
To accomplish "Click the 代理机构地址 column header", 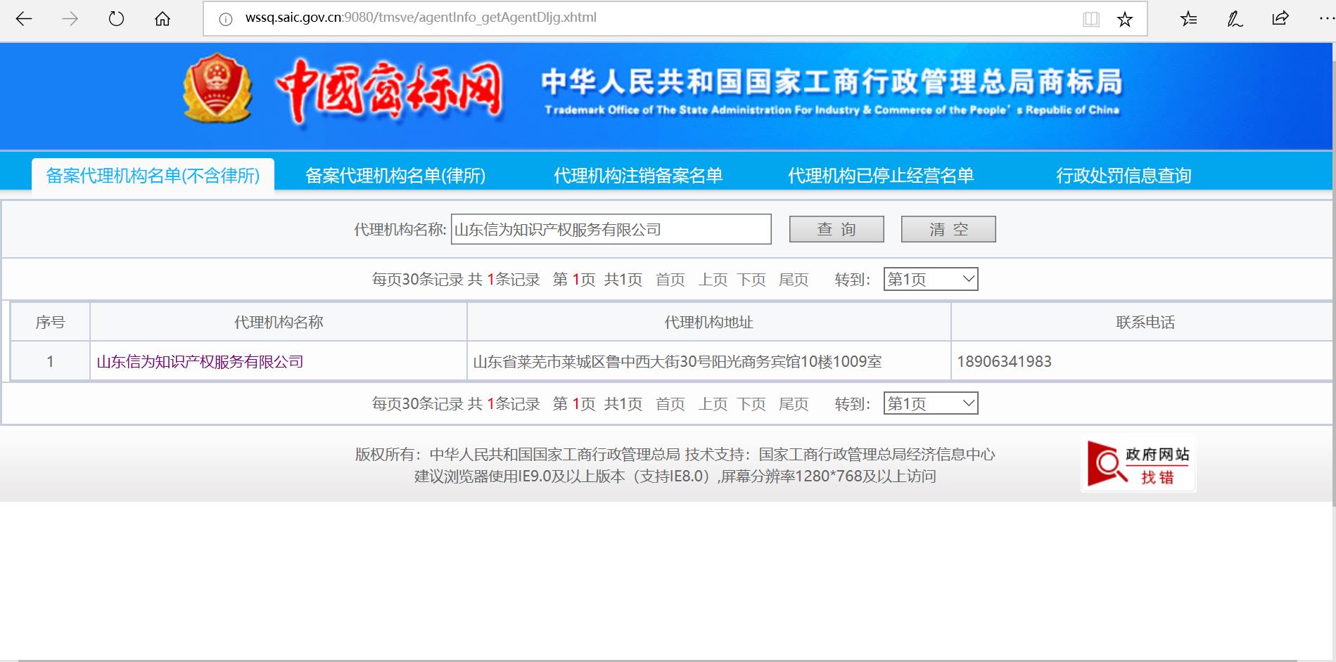I will point(709,322).
